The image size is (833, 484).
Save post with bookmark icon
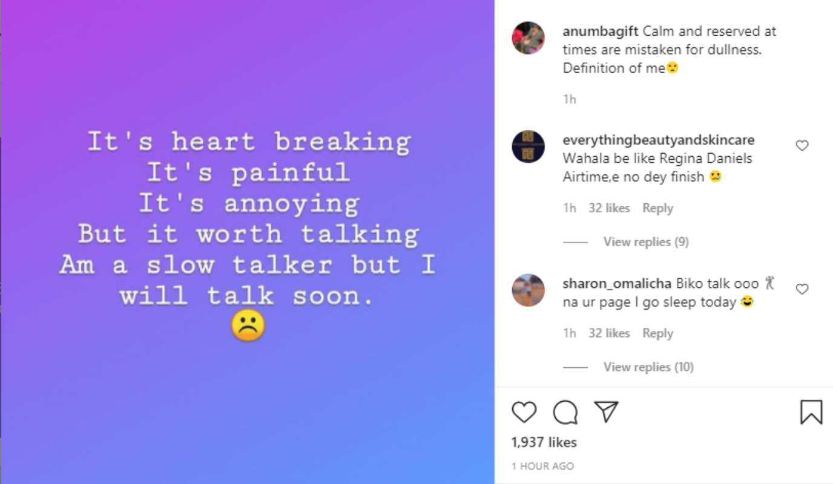point(811,413)
